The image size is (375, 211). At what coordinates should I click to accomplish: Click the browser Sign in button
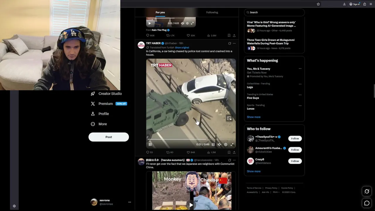click(x=354, y=4)
